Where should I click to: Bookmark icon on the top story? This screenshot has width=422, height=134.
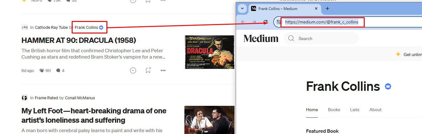(x=148, y=1)
